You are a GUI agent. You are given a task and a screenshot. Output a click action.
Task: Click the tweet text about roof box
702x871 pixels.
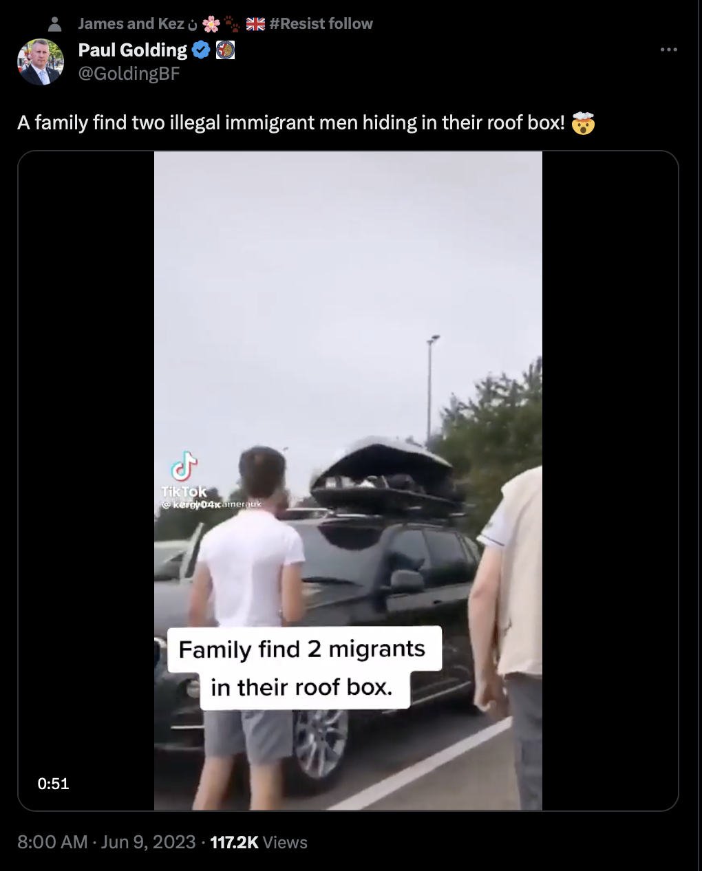point(291,123)
